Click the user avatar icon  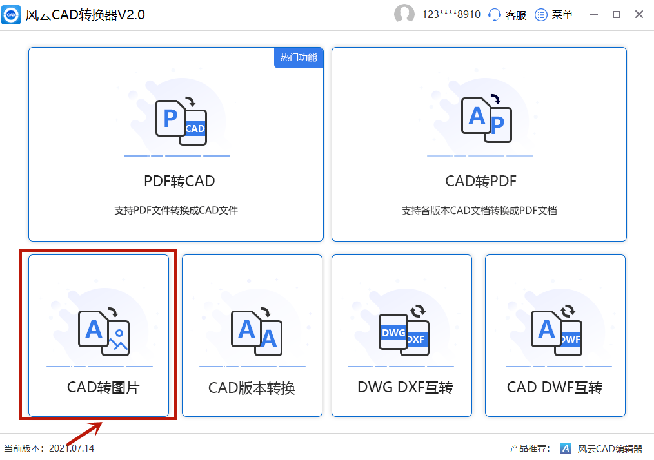(x=403, y=14)
